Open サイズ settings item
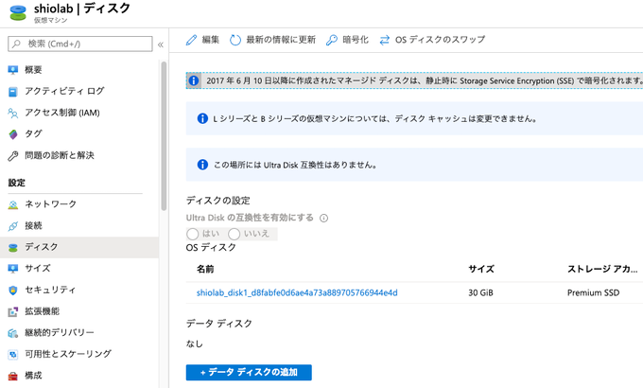Image resolution: width=643 pixels, height=388 pixels. (79, 269)
